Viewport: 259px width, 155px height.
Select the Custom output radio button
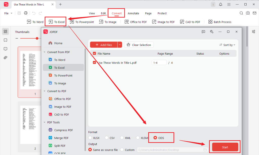(122, 149)
